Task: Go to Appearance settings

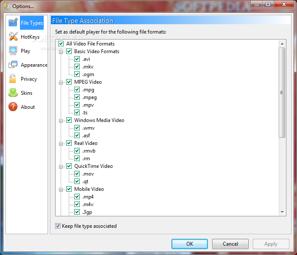Action: [x=34, y=65]
